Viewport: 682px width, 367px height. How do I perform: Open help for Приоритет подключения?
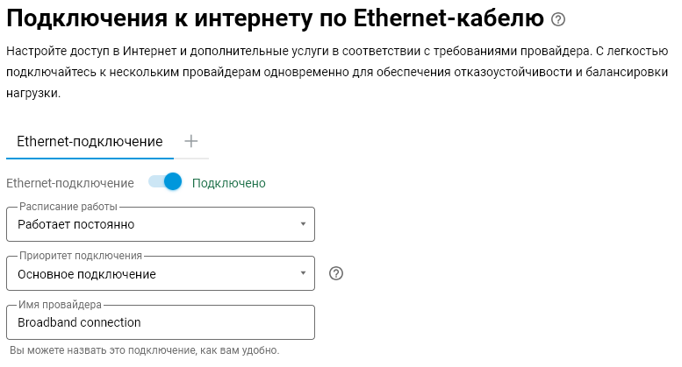coord(335,273)
